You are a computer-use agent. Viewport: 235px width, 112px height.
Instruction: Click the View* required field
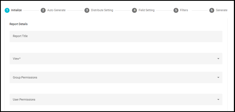click(116, 59)
